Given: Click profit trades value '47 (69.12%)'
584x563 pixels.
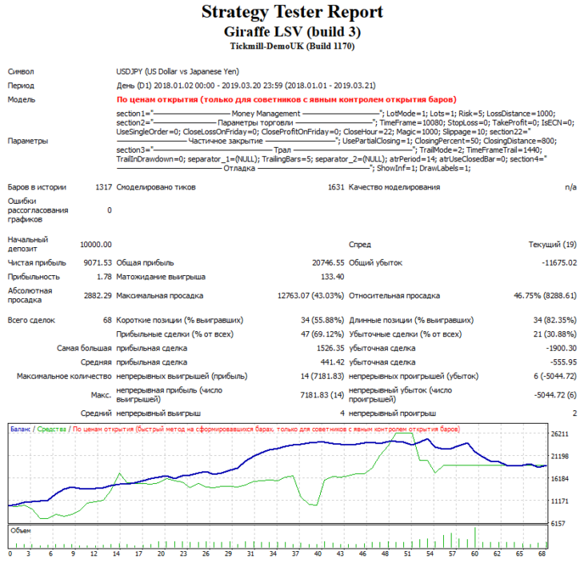Looking at the screenshot, I should [322, 334].
